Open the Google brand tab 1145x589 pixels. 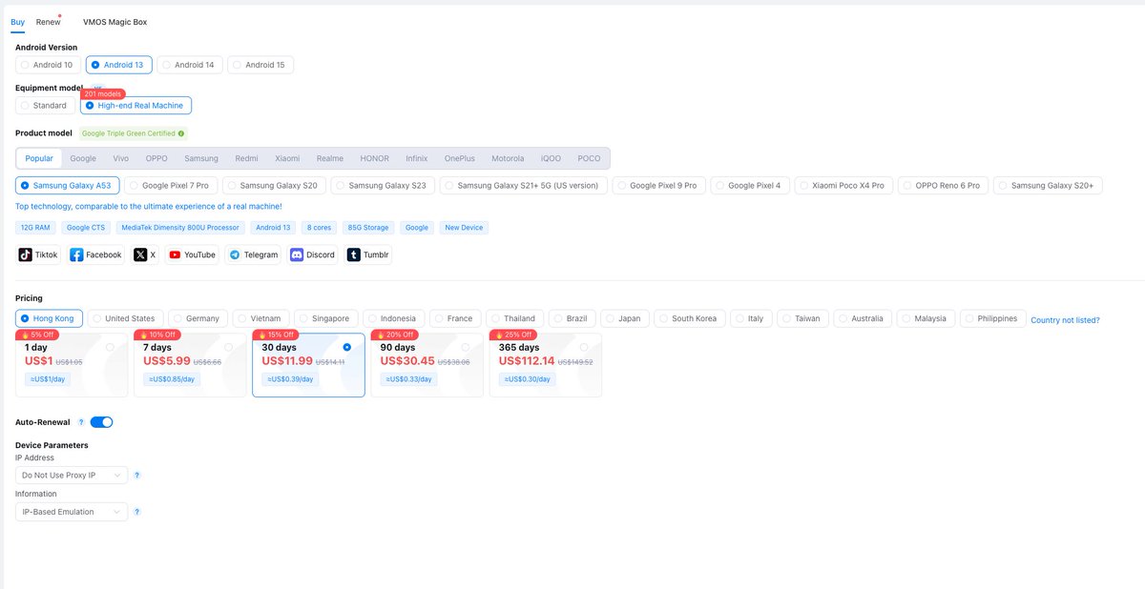click(x=83, y=158)
